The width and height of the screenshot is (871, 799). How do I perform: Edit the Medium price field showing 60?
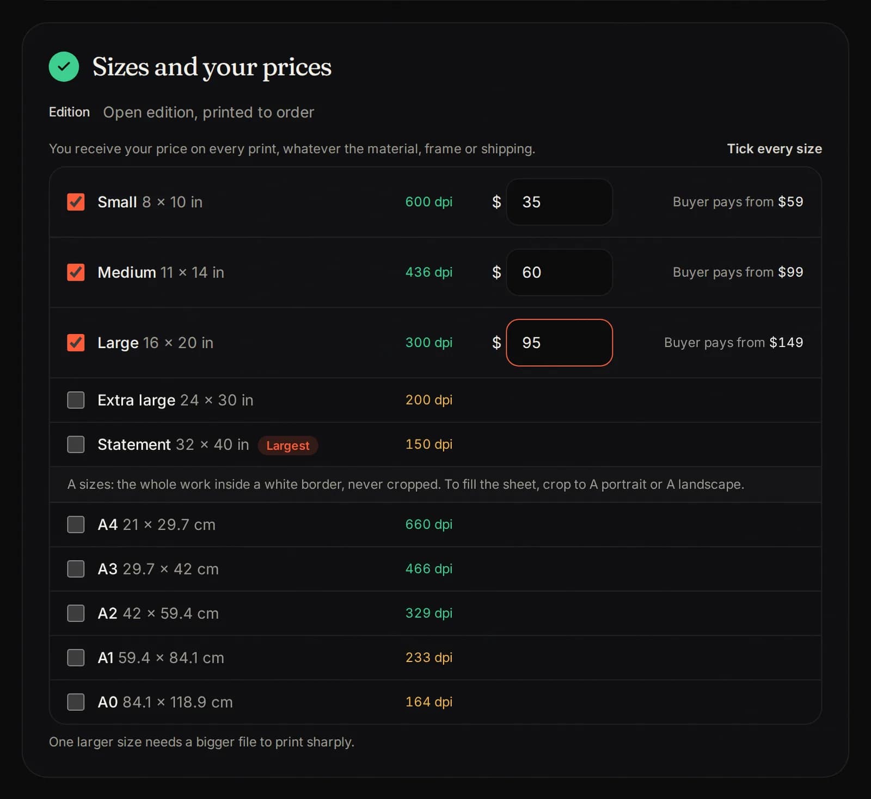[x=559, y=272]
